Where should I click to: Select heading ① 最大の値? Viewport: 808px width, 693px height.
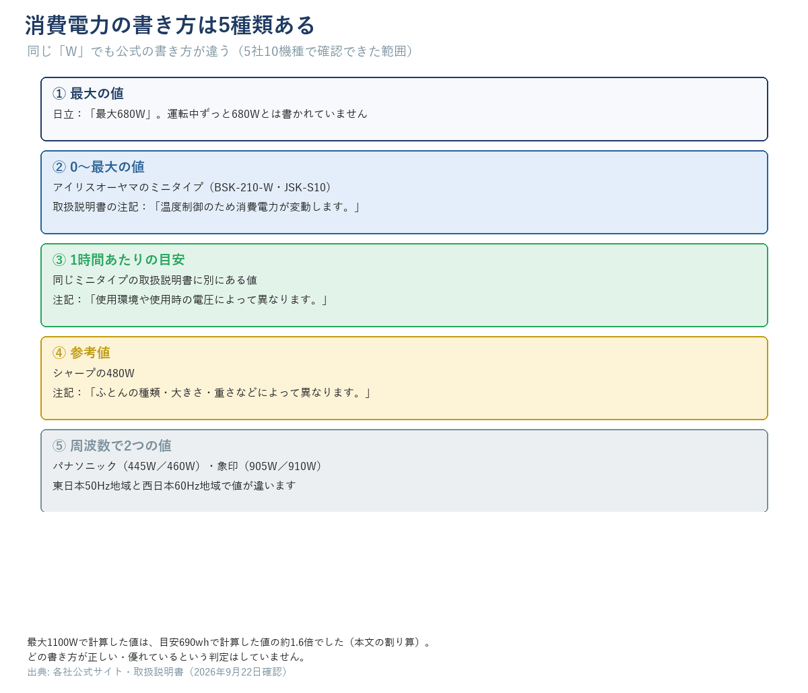point(88,94)
